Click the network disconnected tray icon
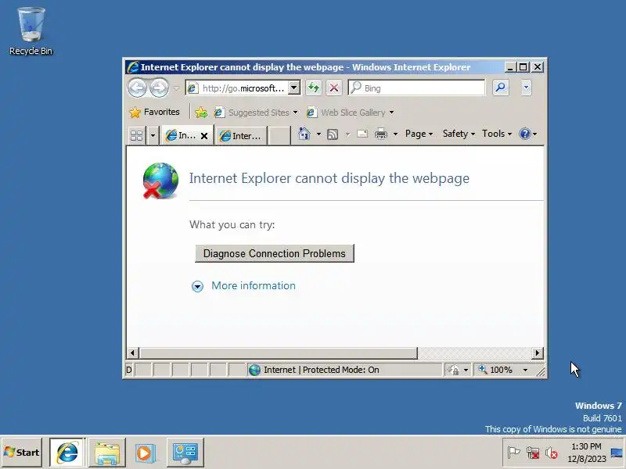This screenshot has width=626, height=469. pyautogui.click(x=533, y=453)
